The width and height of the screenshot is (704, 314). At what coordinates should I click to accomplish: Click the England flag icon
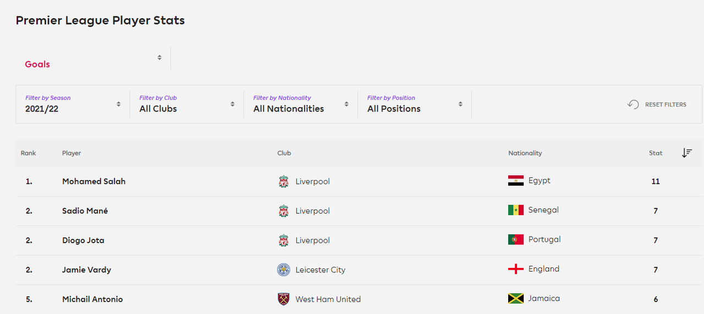tap(516, 269)
